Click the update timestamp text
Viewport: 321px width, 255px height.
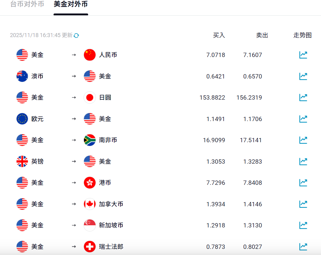click(x=40, y=35)
